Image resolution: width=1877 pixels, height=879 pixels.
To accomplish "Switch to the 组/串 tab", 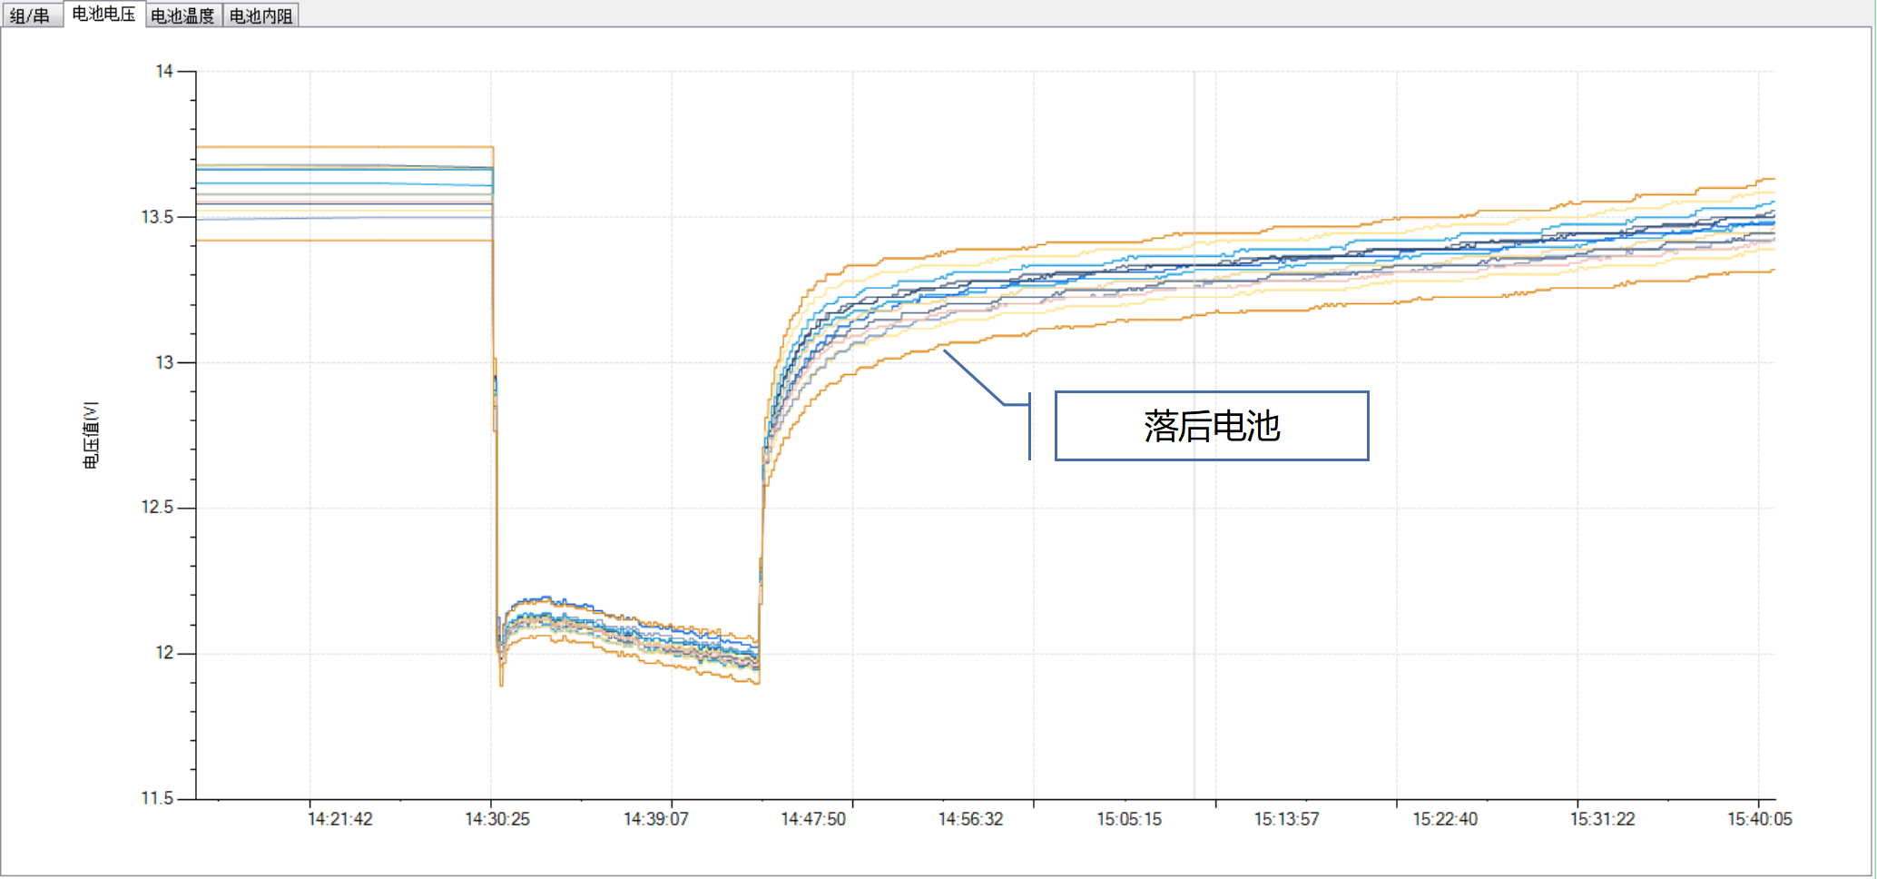I will click(x=30, y=15).
